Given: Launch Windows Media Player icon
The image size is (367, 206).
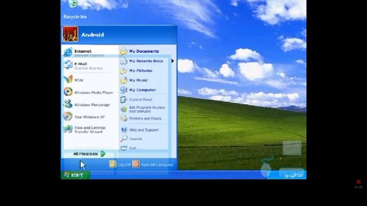Looking at the screenshot, I should pyautogui.click(x=68, y=92).
